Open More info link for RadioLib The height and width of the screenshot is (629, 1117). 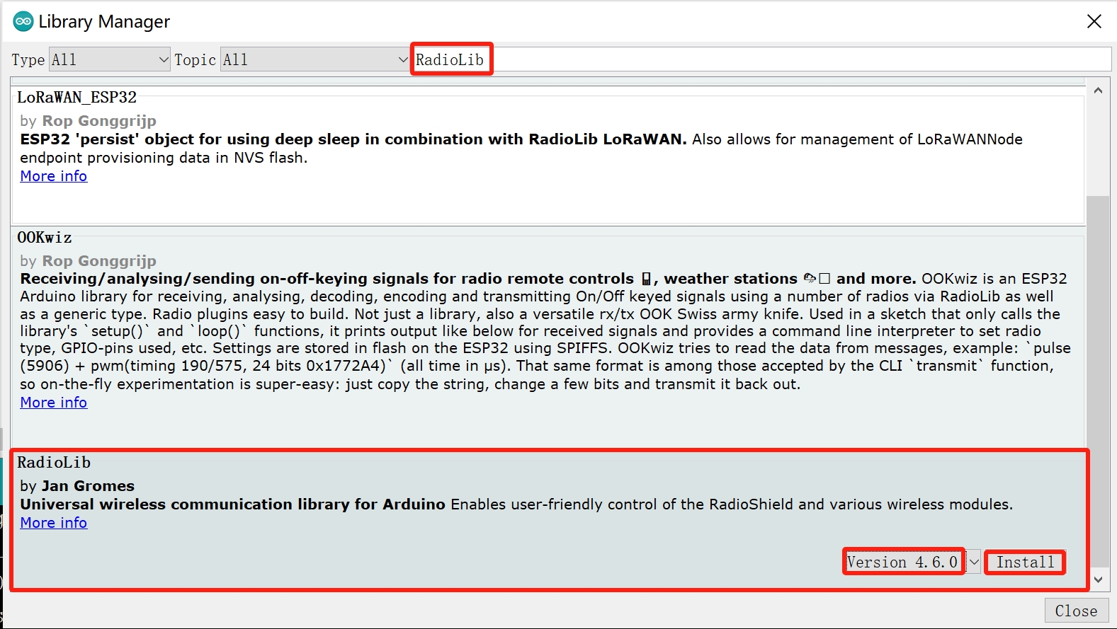pyautogui.click(x=54, y=523)
